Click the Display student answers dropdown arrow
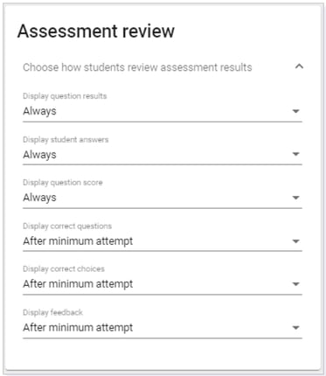The width and height of the screenshot is (326, 376). [x=295, y=154]
